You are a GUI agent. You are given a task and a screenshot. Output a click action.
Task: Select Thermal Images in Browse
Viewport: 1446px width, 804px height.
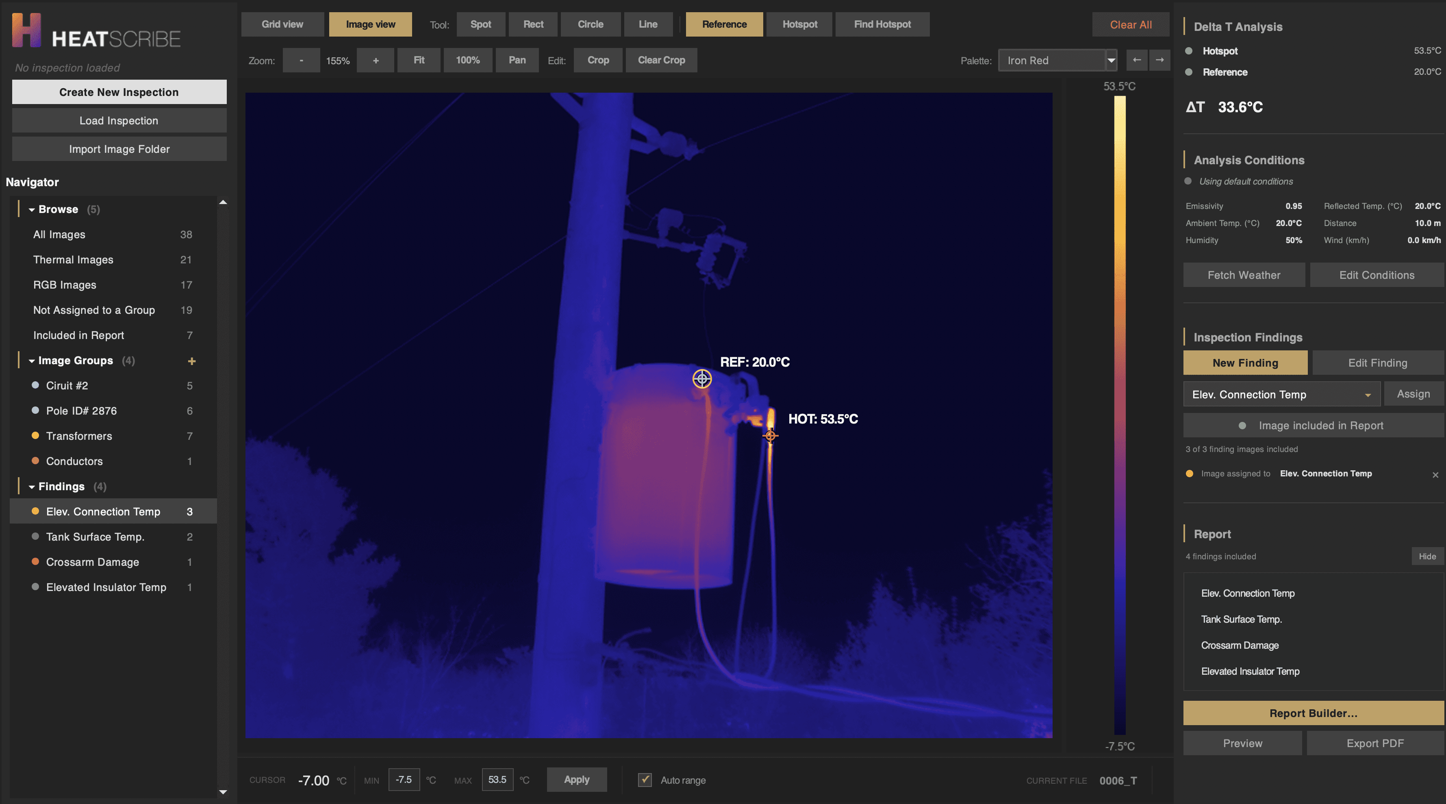[x=113, y=259]
